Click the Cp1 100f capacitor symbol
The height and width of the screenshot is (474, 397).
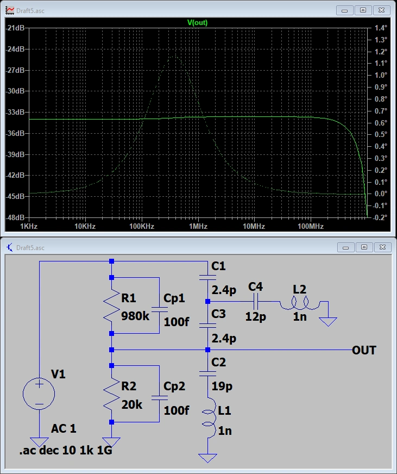[x=158, y=305]
